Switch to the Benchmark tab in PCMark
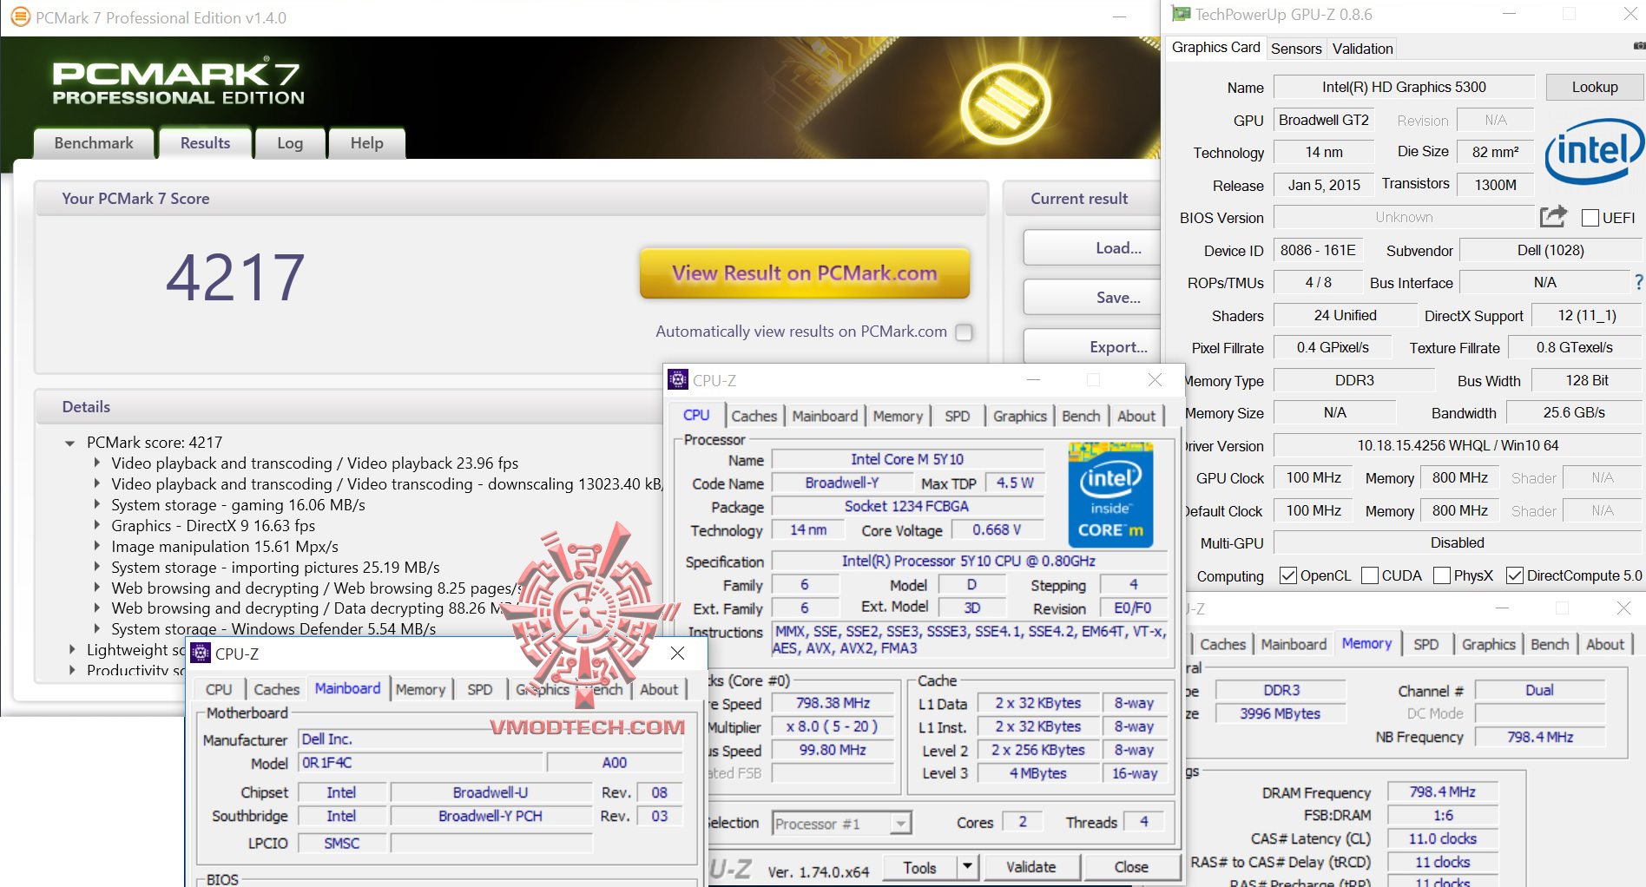 [94, 143]
